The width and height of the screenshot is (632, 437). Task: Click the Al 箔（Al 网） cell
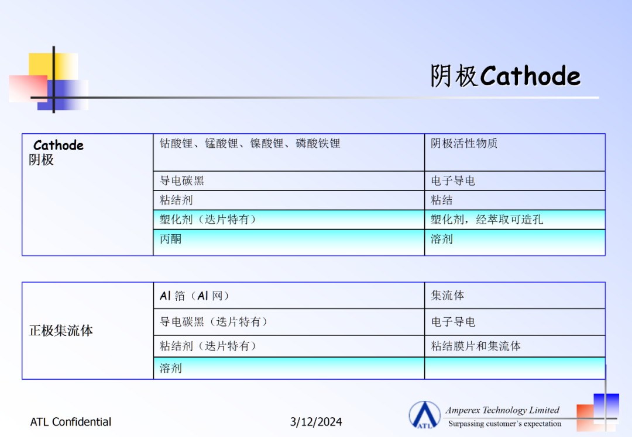click(x=288, y=296)
